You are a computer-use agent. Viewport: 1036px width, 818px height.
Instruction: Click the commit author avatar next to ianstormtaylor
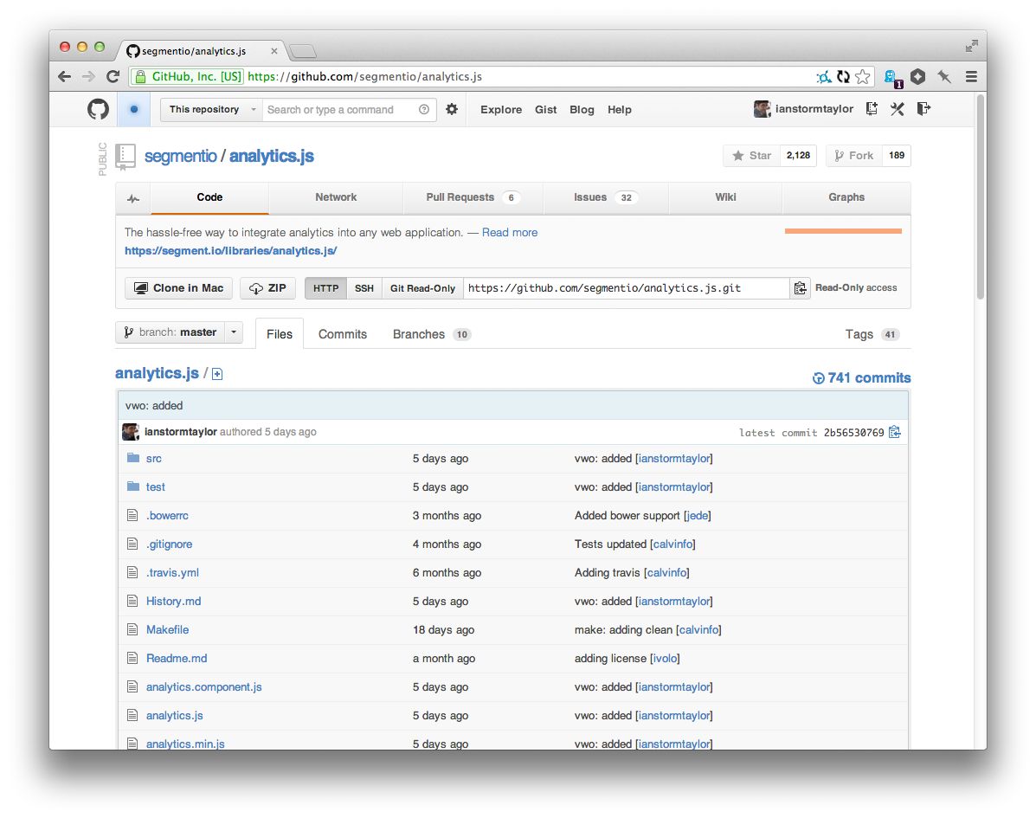(131, 432)
